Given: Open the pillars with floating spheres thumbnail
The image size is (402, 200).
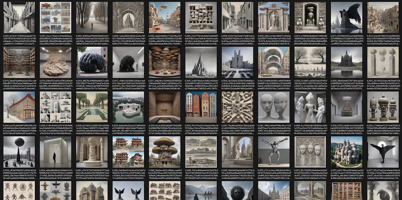Looking at the screenshot, I should (x=383, y=62).
